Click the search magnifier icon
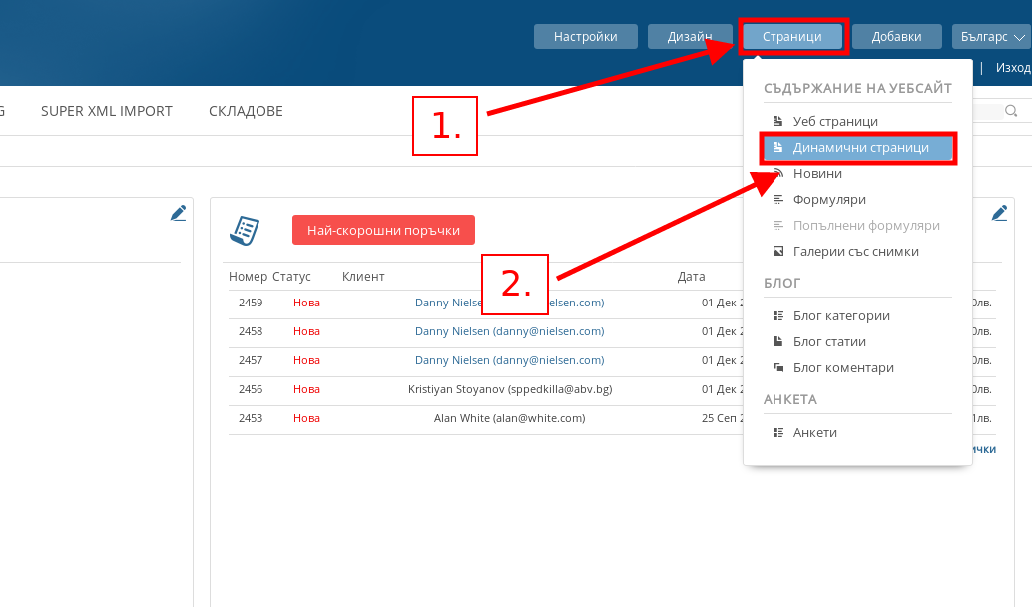 pyautogui.click(x=1011, y=111)
